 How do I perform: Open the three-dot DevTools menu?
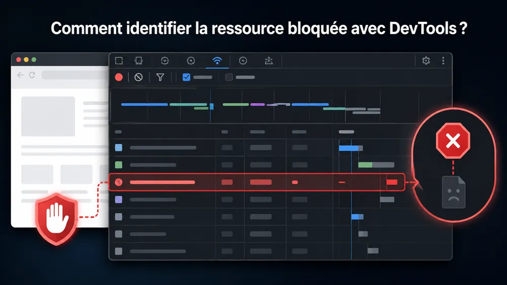click(443, 61)
